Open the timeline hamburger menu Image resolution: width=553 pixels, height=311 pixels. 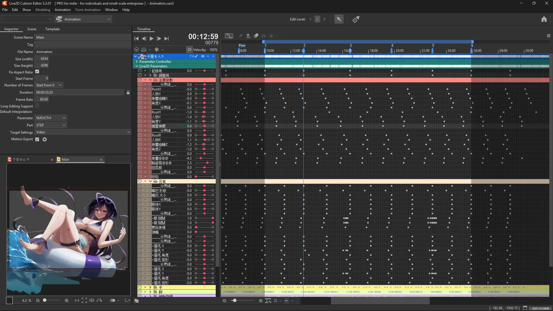548,36
